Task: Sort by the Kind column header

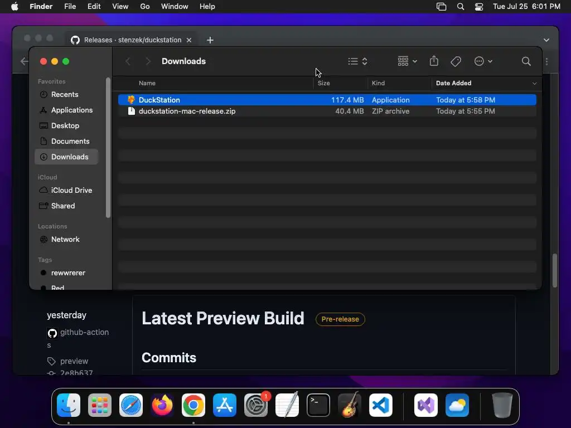Action: [378, 83]
